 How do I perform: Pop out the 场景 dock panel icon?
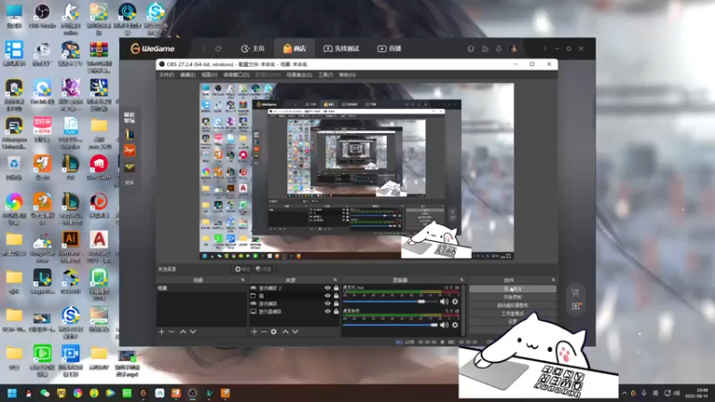click(242, 280)
